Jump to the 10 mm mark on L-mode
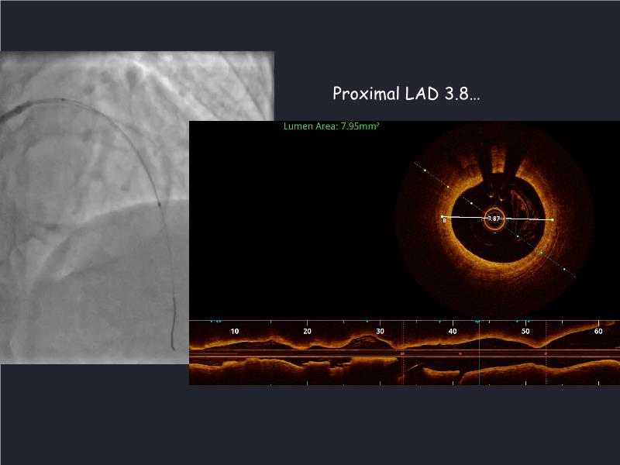This screenshot has width=620, height=465. (x=235, y=331)
